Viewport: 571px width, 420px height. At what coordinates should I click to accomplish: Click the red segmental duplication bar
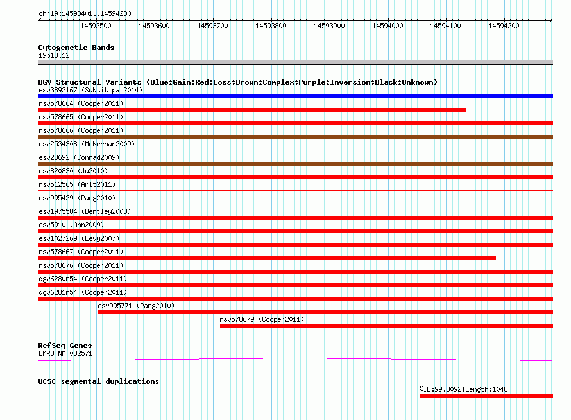pyautogui.click(x=486, y=396)
